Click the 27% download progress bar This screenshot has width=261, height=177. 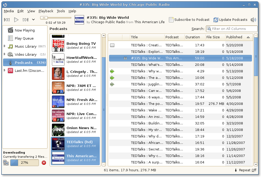coord(25,163)
